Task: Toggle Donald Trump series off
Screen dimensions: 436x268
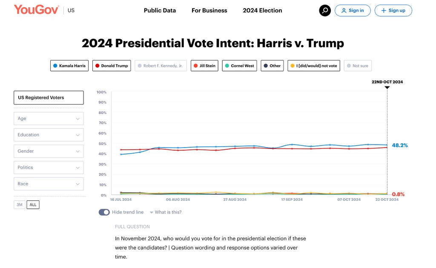Action: coord(112,66)
